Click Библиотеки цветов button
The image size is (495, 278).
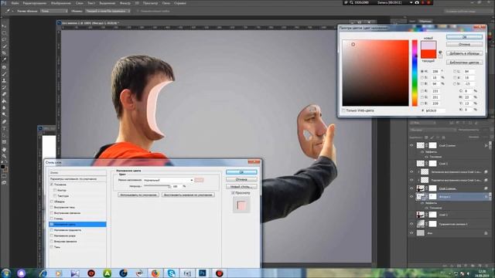[x=464, y=63]
